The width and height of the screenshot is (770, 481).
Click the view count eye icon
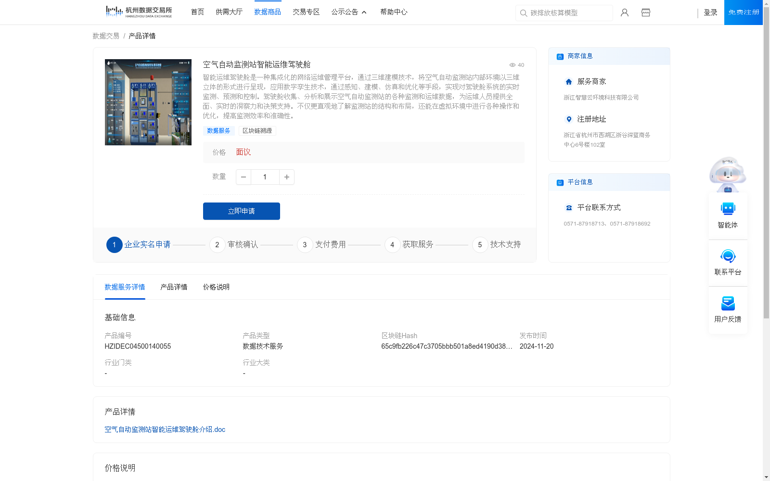(x=513, y=65)
